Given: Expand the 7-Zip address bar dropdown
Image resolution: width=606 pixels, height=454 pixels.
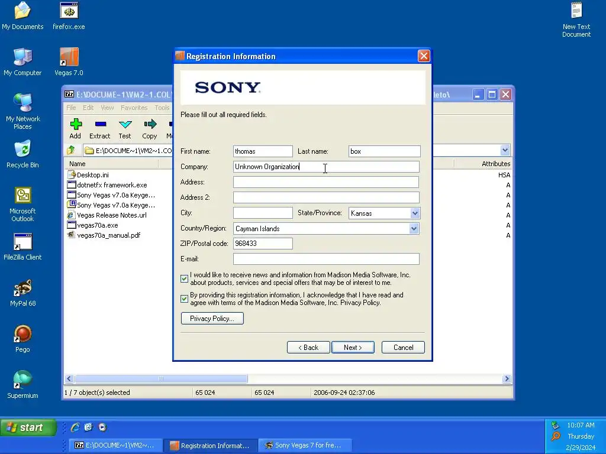Looking at the screenshot, I should click(505, 150).
